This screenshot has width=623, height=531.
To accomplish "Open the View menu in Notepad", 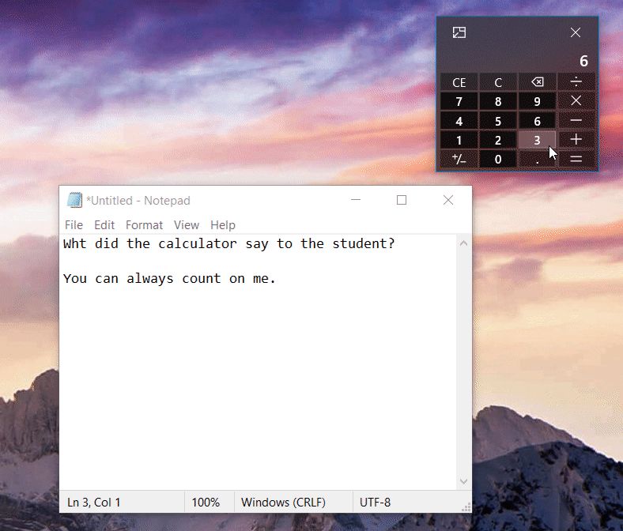I will (187, 225).
